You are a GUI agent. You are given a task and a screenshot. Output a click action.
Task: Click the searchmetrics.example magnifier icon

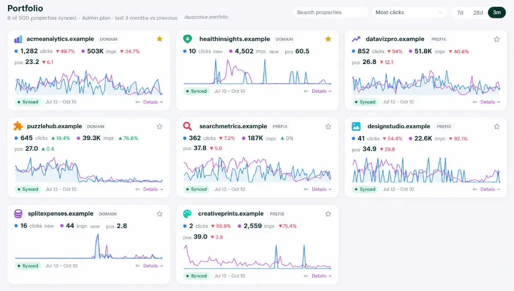187,126
